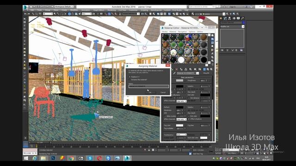Collapse the Basic parameters rollout
This screenshot has width=296, height=166.
coord(187,77)
